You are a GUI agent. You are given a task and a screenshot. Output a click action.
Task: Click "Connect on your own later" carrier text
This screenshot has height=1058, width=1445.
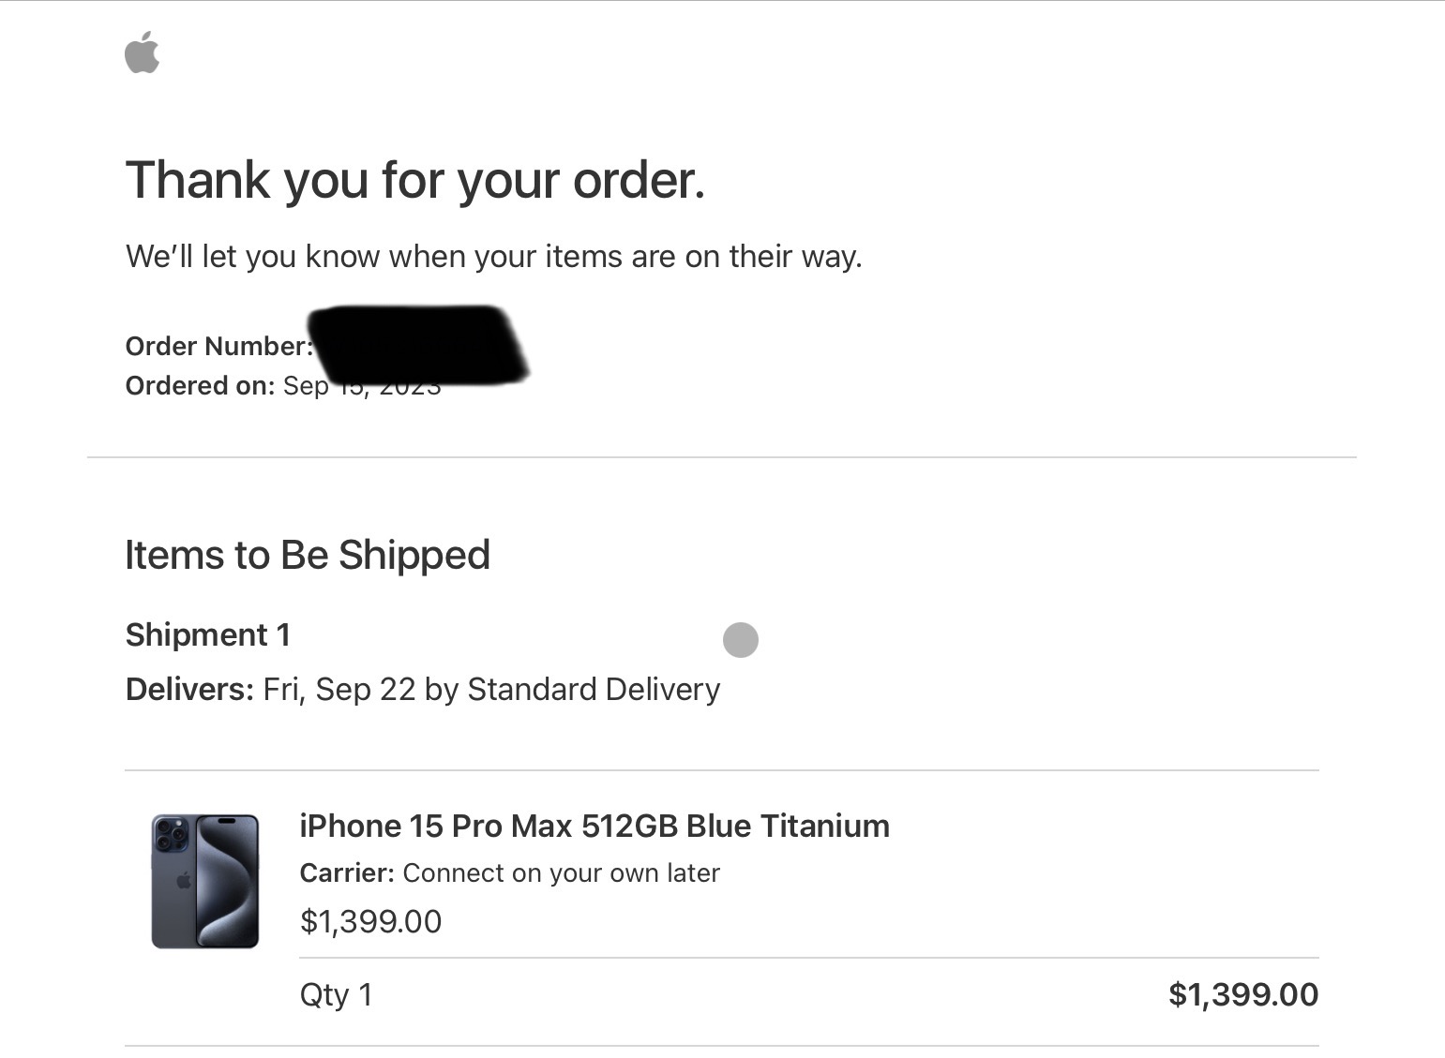(x=561, y=873)
